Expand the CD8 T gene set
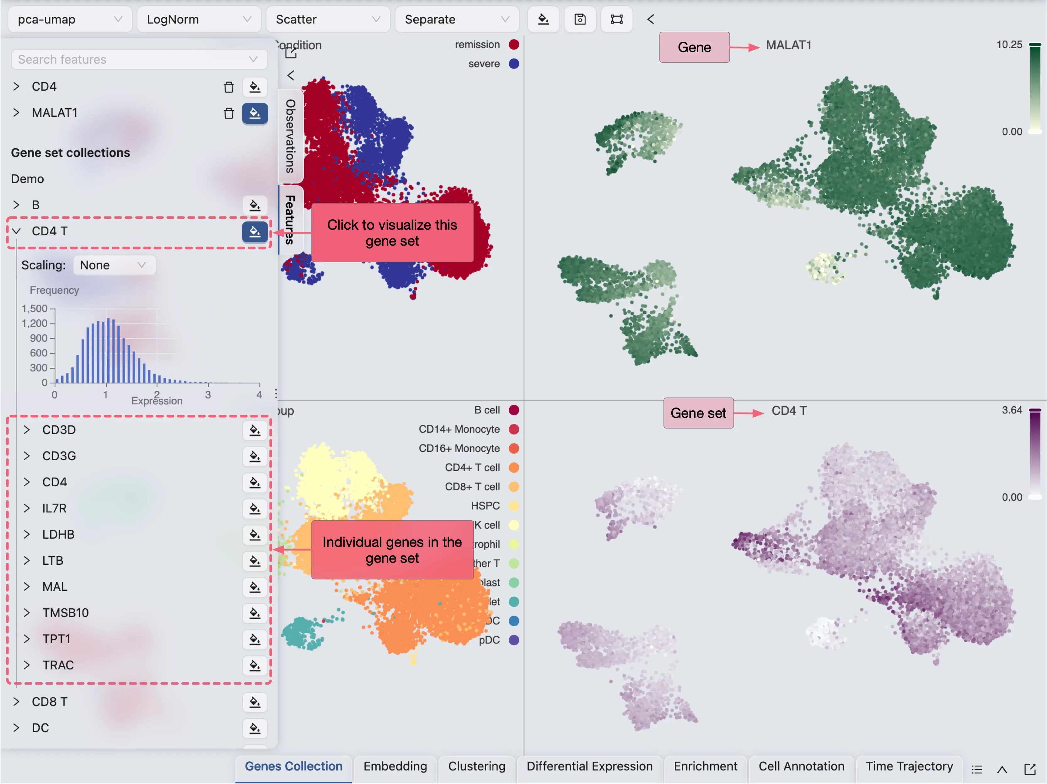This screenshot has height=784, width=1047. 17,702
